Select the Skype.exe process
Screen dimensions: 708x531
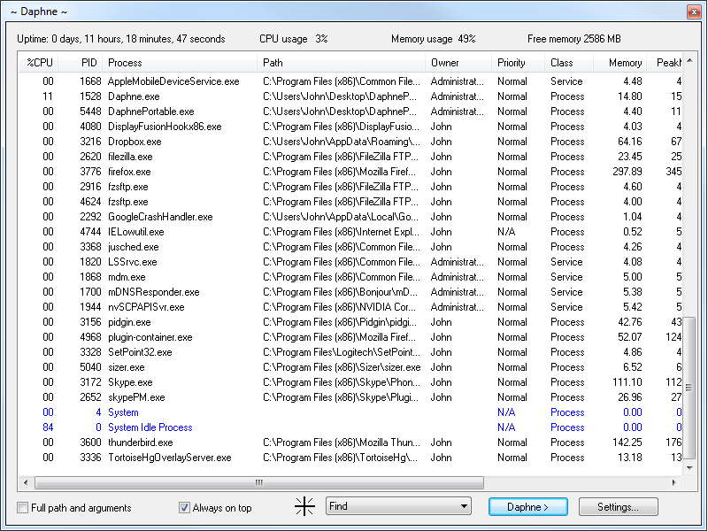pos(130,382)
